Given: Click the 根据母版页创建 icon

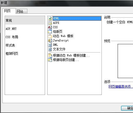Looking at the screenshot, I should [50, 60].
